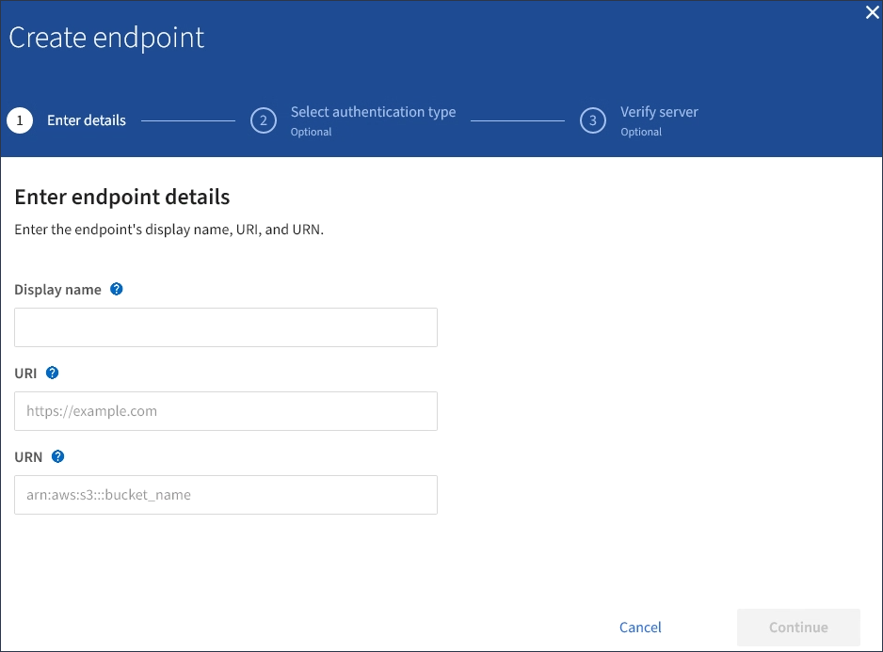
Task: Focus the Display name text field
Action: (226, 327)
